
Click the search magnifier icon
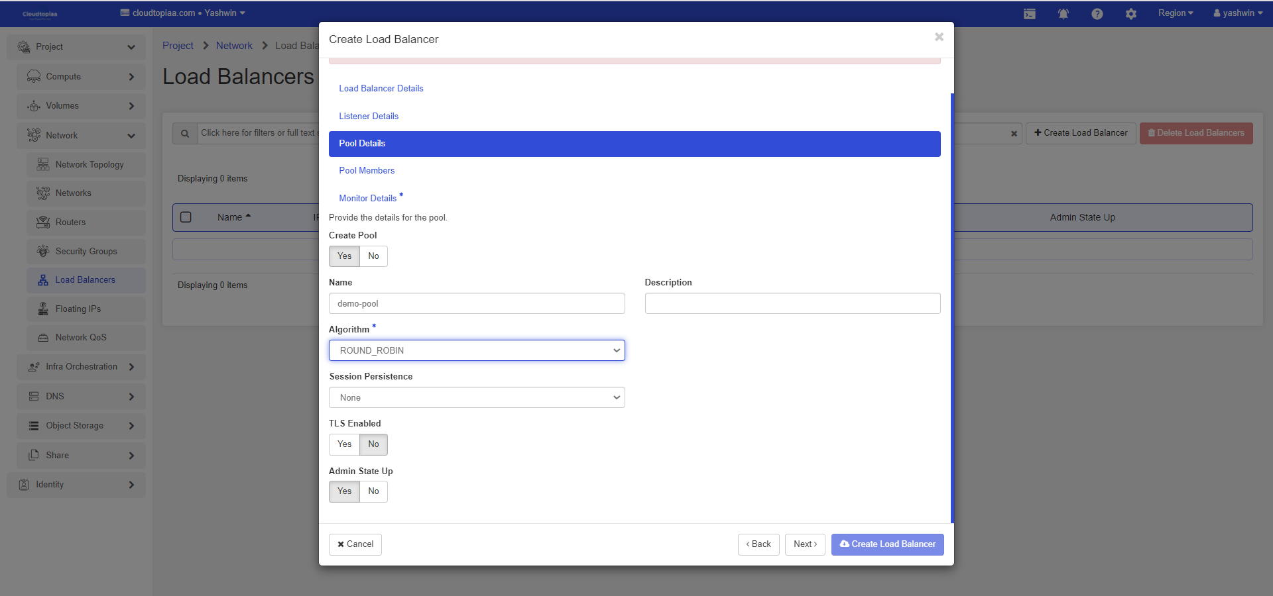[185, 133]
